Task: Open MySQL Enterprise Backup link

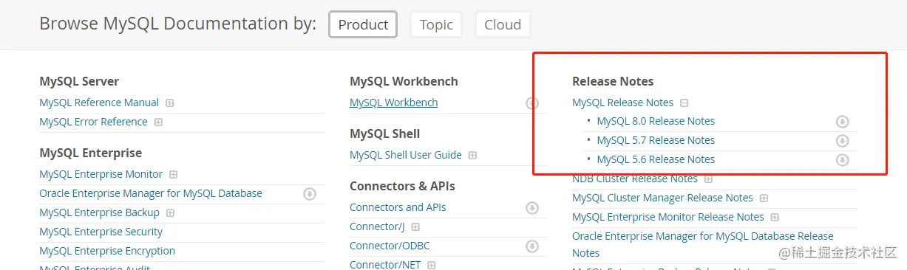Action: 99,212
